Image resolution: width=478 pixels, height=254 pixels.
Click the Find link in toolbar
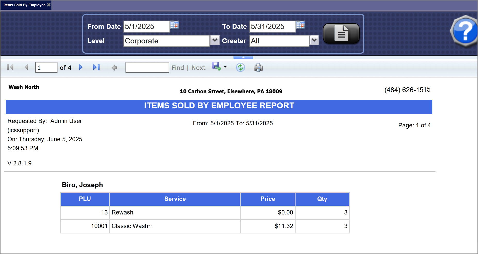[x=178, y=68]
